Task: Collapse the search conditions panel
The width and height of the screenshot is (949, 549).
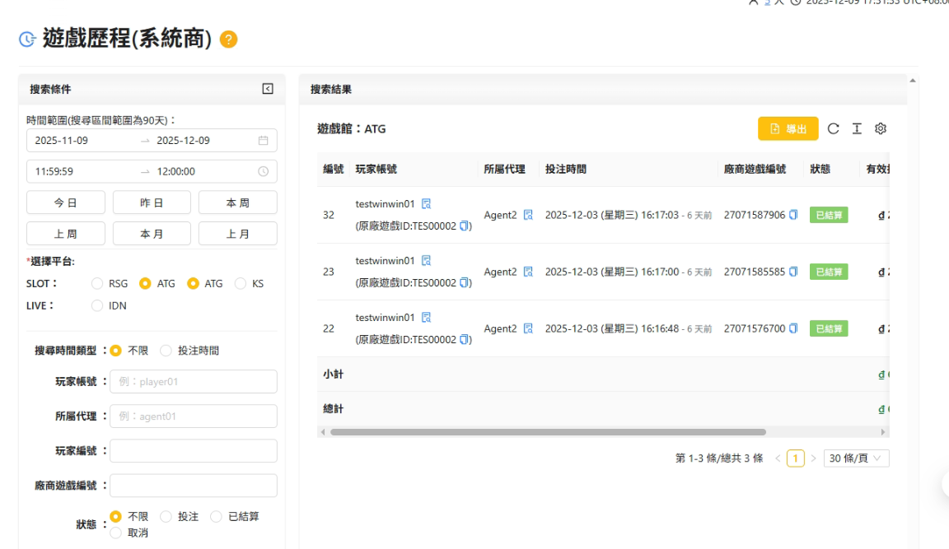Action: point(268,89)
